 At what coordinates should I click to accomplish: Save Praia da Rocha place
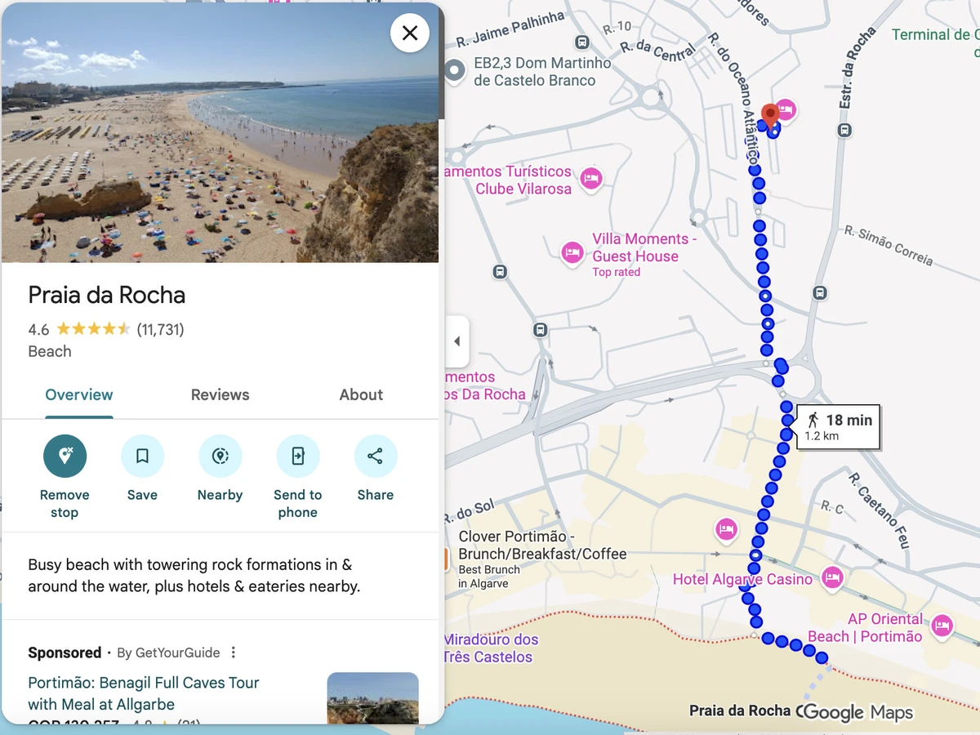tap(142, 456)
